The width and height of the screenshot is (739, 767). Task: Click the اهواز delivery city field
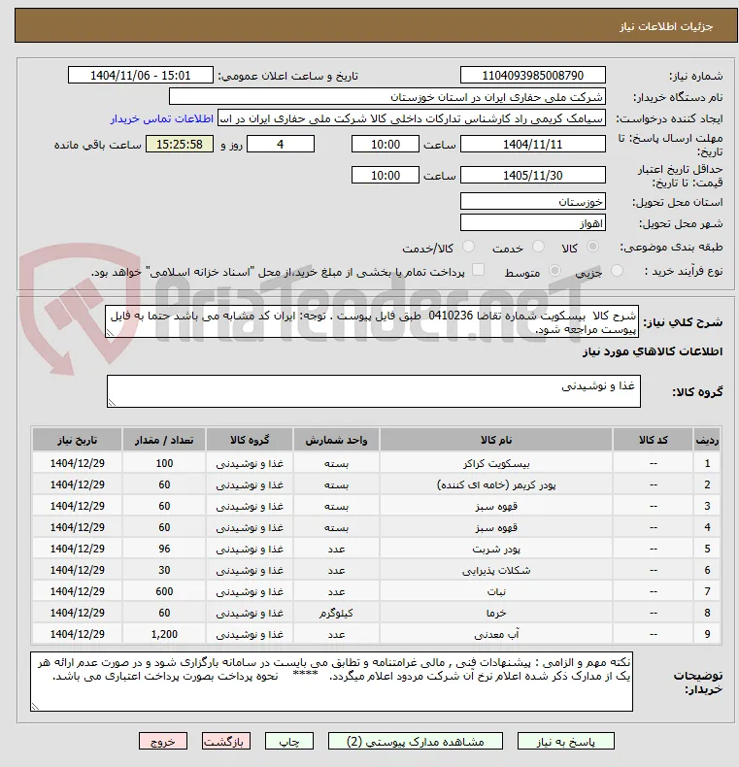[x=533, y=223]
